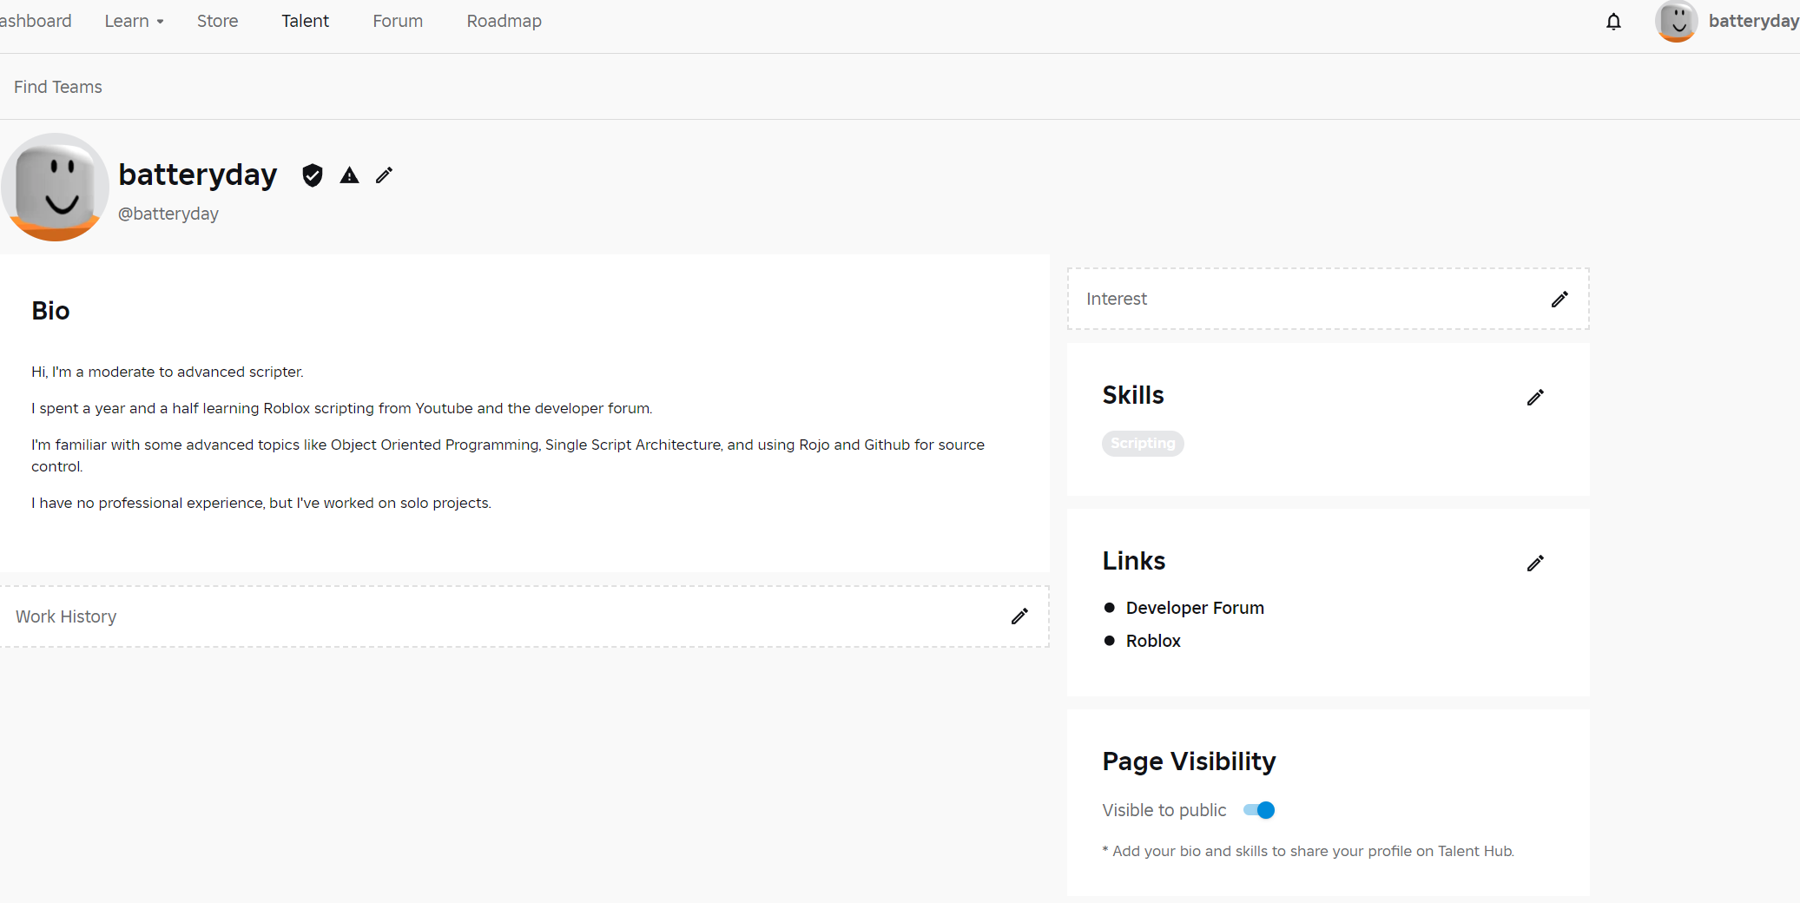The height and width of the screenshot is (903, 1800).
Task: Disable the Visible to public toggle
Action: [x=1257, y=810]
